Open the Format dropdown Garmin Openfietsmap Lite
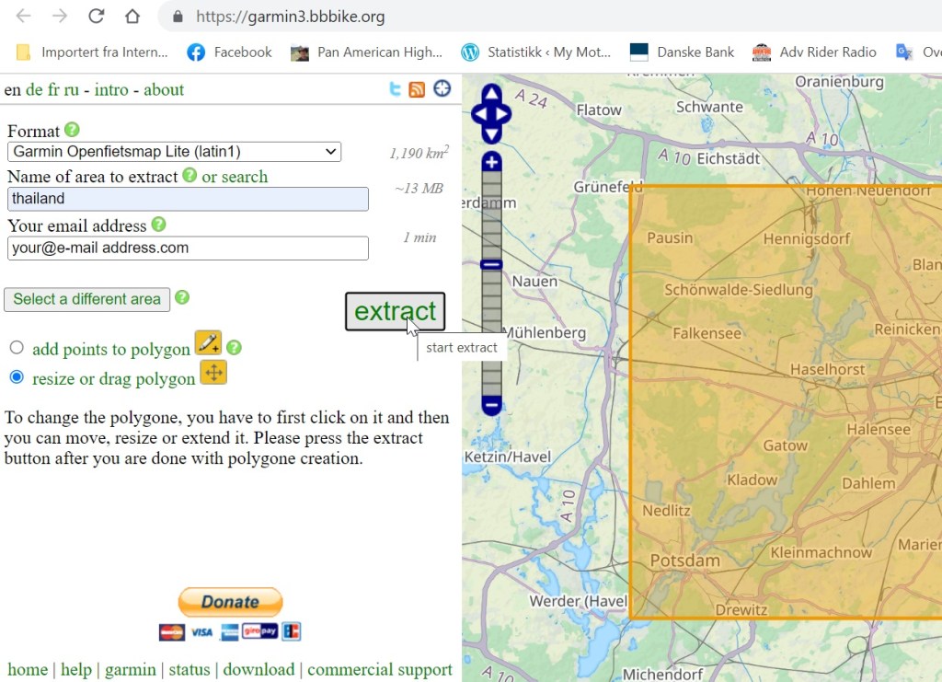This screenshot has height=682, width=942. click(x=174, y=152)
